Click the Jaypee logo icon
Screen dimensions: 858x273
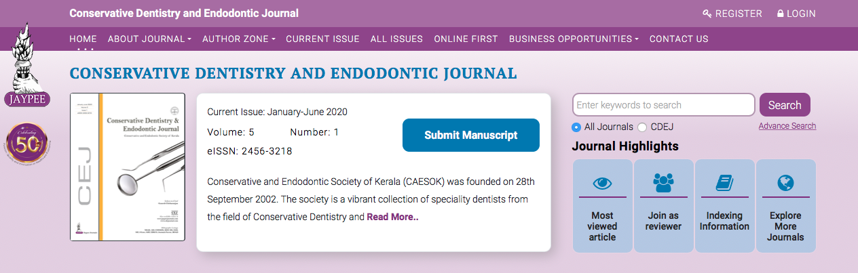(26, 65)
